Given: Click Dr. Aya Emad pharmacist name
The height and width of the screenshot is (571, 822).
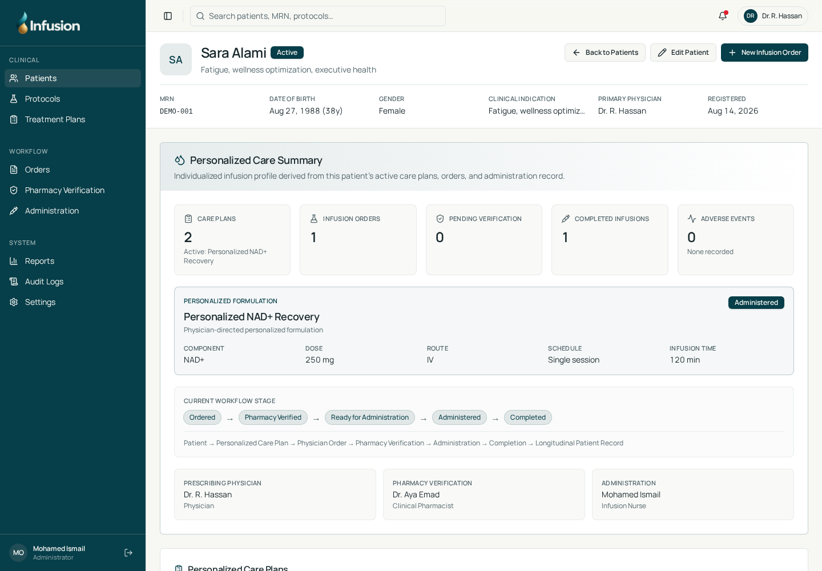Looking at the screenshot, I should pos(416,494).
